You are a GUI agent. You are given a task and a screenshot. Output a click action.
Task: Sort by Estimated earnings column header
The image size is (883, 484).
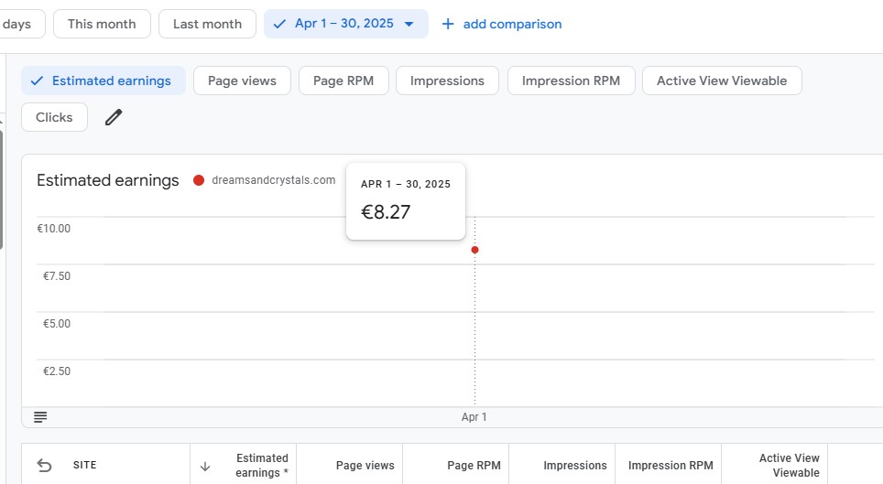pos(262,466)
